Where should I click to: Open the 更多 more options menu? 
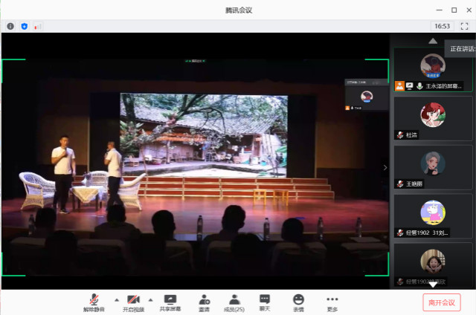(x=332, y=302)
